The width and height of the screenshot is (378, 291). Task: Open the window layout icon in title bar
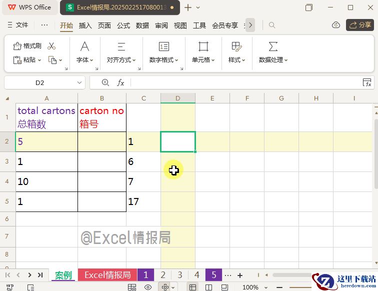click(309, 7)
